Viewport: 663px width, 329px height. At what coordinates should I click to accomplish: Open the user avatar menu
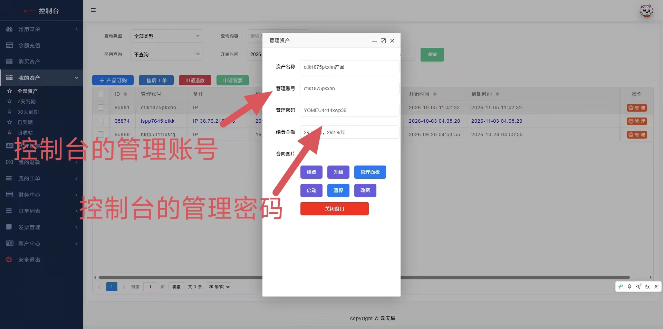pos(646,11)
